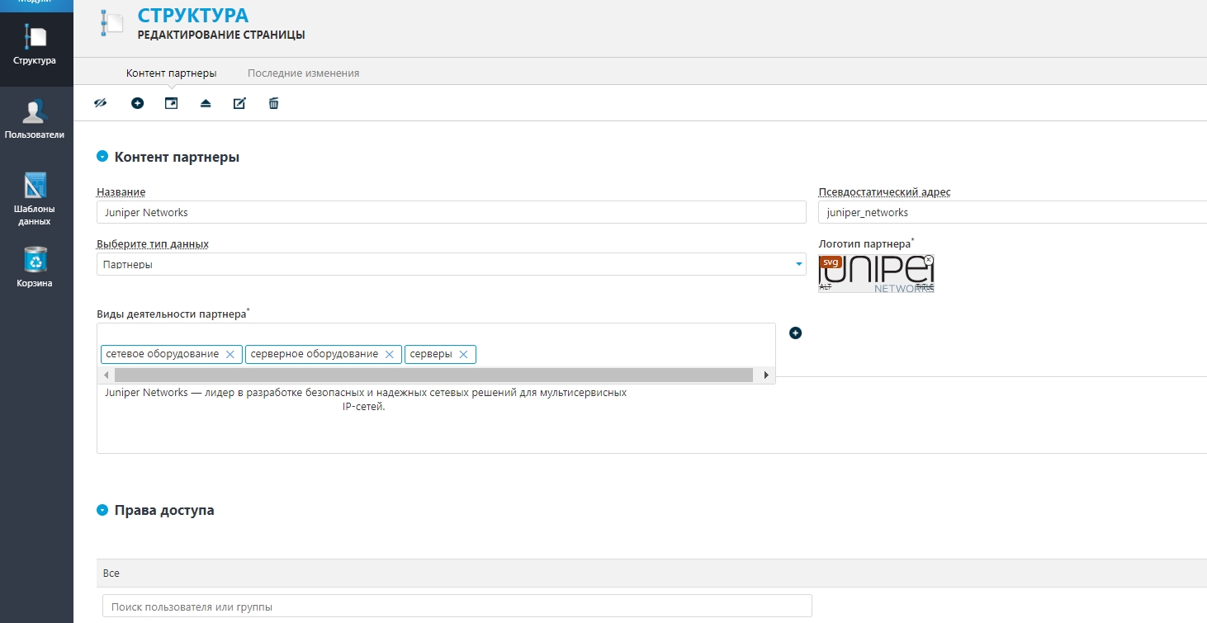Screen dimensions: 1207x623
Task: Toggle page visibility with crossed-eye icon
Action: tap(101, 103)
